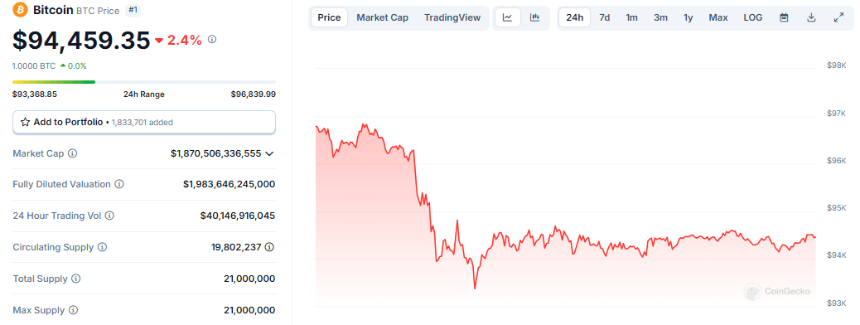Click Add to Portfolio button

coord(143,123)
